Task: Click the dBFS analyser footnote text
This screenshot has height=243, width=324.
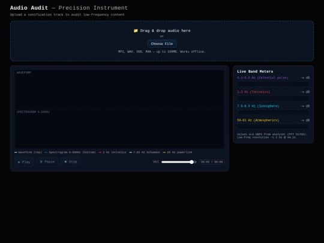Action: tap(272, 136)
